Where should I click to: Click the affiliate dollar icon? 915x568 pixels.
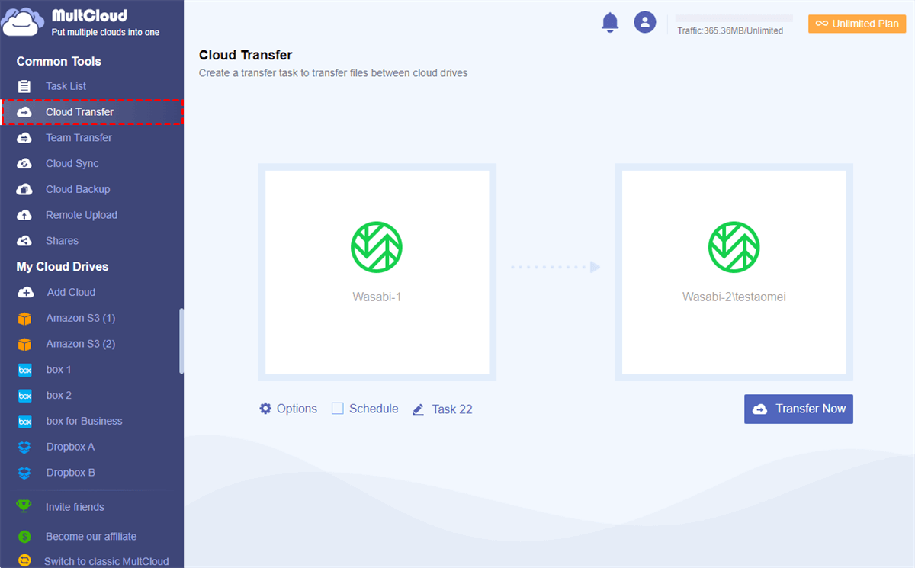point(24,537)
